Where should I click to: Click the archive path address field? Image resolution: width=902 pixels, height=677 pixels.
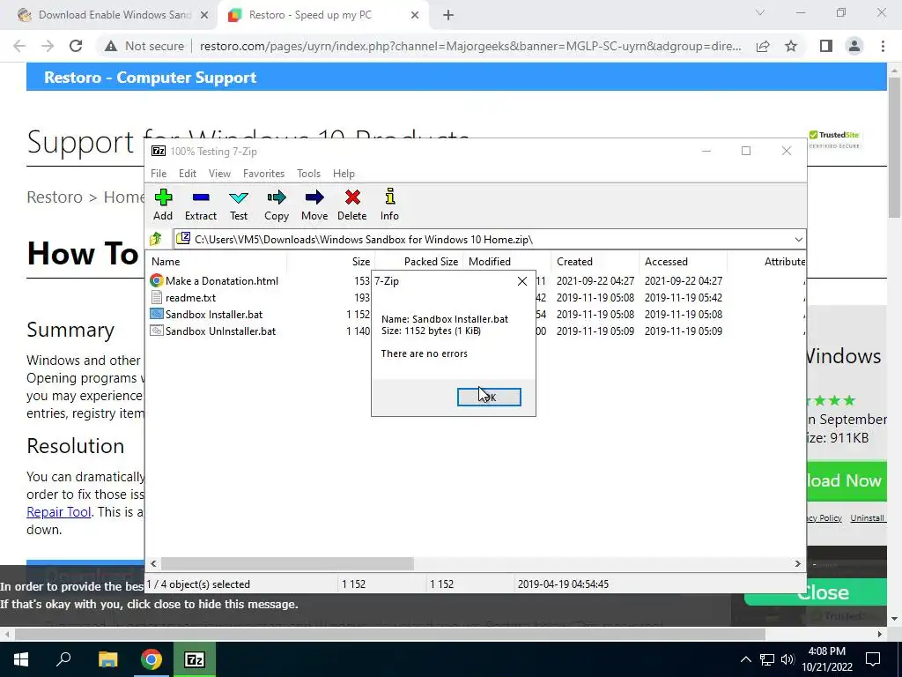click(484, 240)
